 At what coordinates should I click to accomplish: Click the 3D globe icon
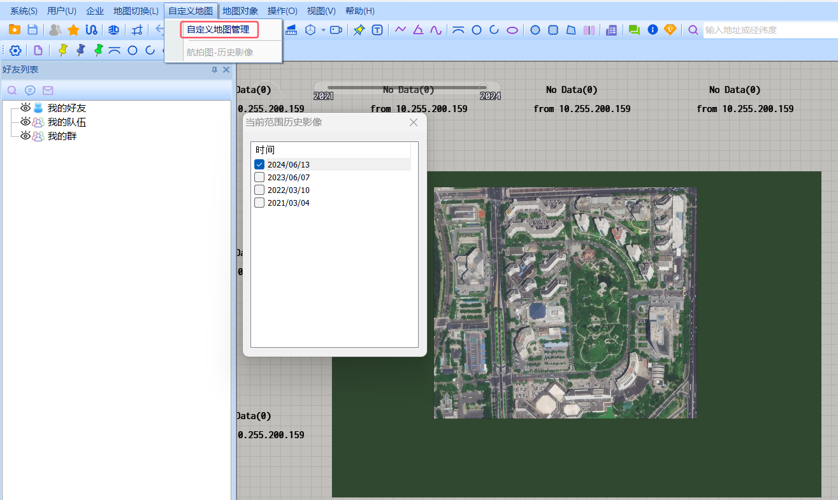coord(113,30)
